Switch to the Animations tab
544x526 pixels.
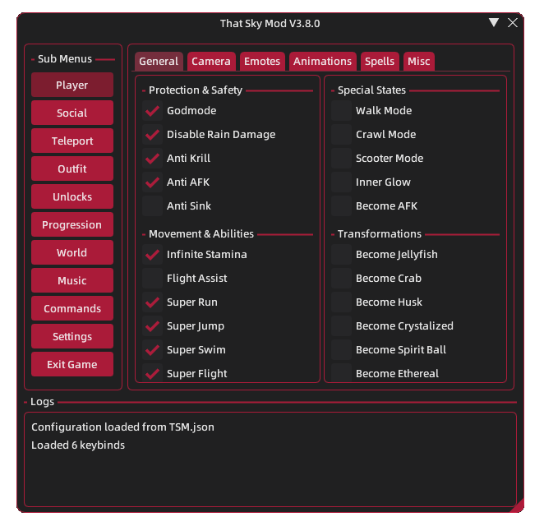(322, 62)
